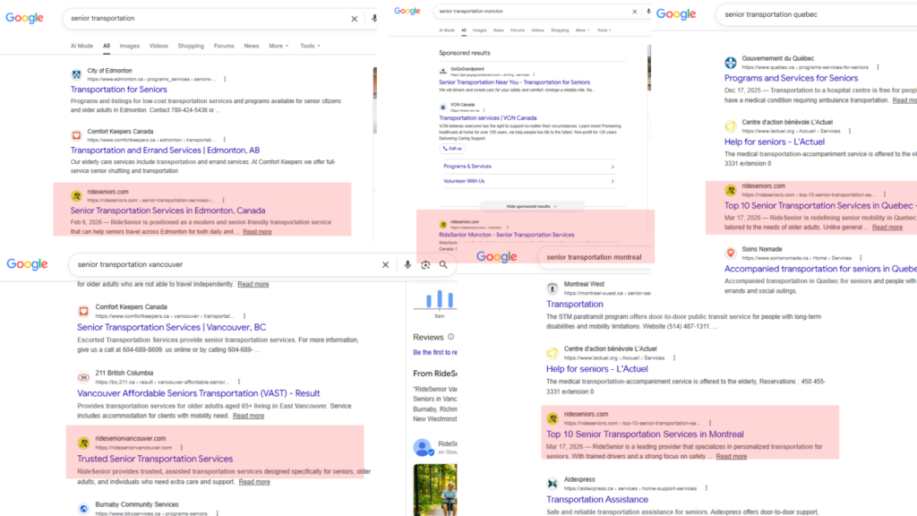
Task: Select Images tab in the Edmonton results
Action: click(130, 46)
